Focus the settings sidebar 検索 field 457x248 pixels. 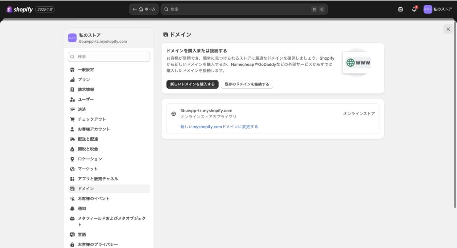109,57
